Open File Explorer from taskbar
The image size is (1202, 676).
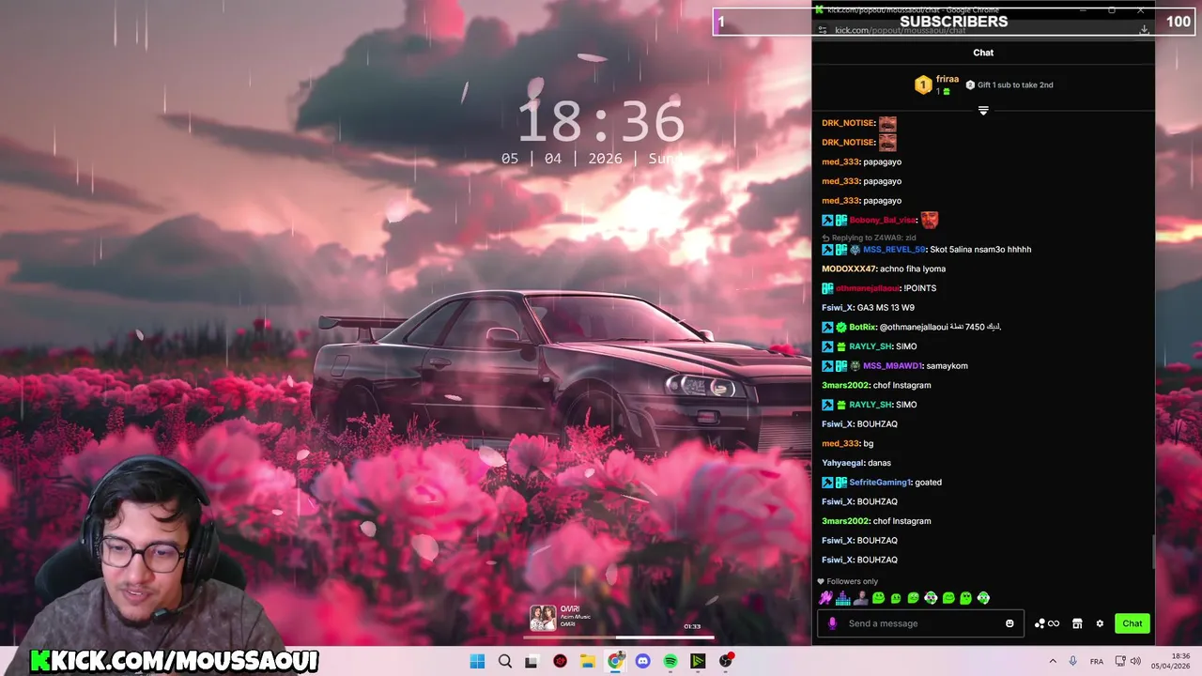point(588,661)
